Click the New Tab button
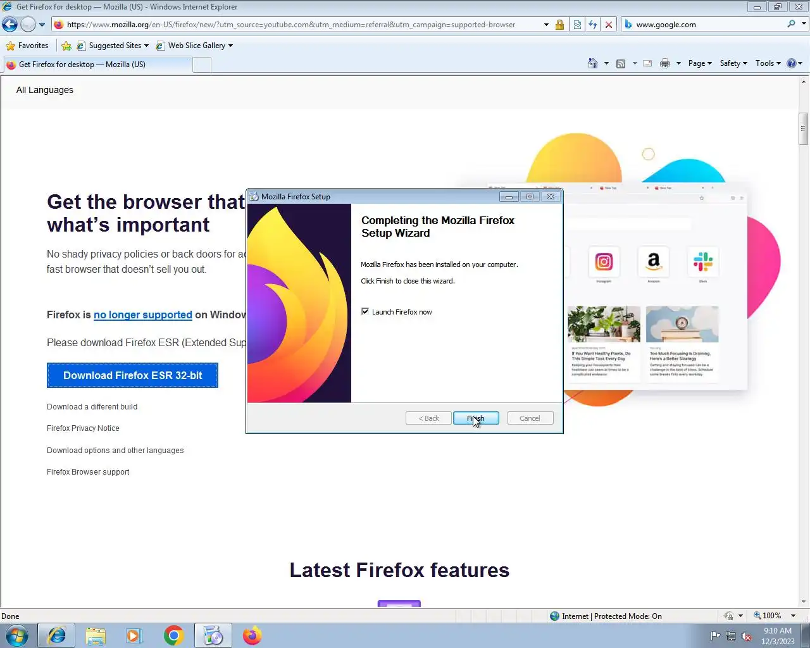Viewport: 810px width, 648px height. coord(202,65)
